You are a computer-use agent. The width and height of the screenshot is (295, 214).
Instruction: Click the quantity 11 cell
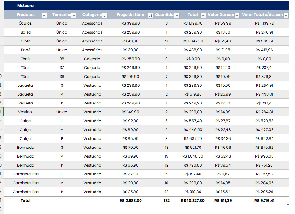click(167, 50)
